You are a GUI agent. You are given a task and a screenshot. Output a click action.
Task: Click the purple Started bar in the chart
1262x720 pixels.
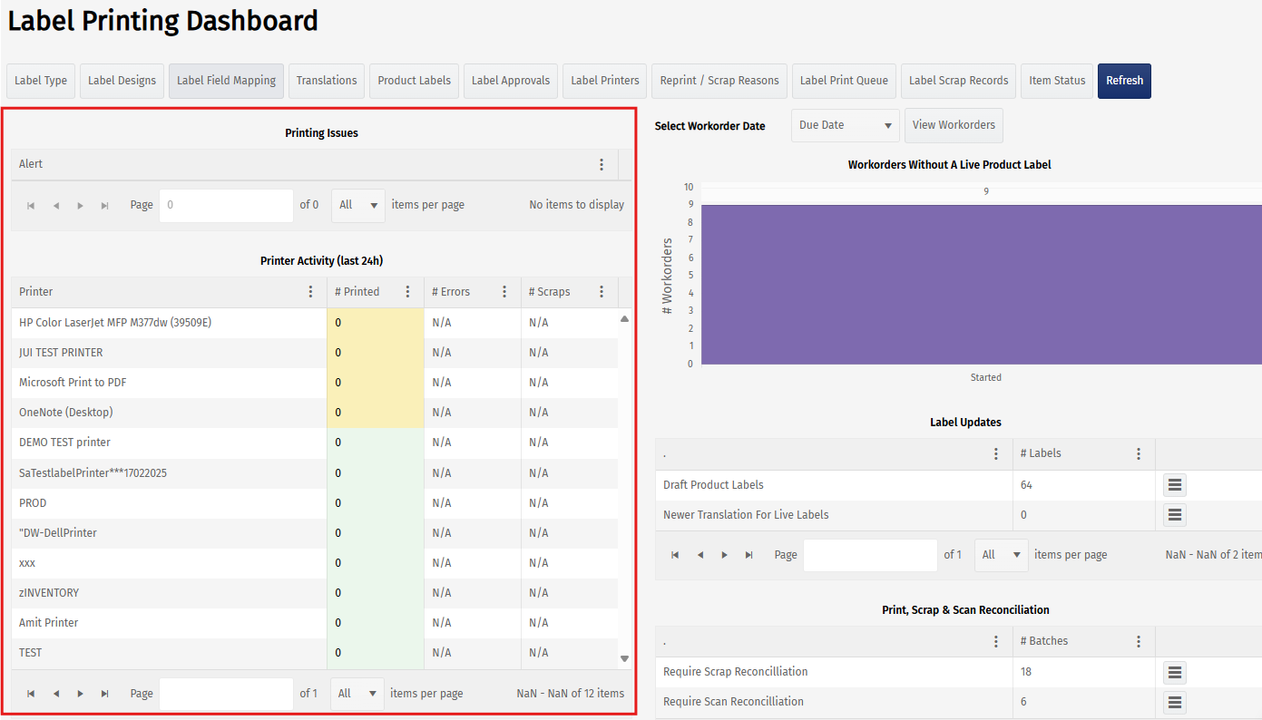click(x=982, y=285)
